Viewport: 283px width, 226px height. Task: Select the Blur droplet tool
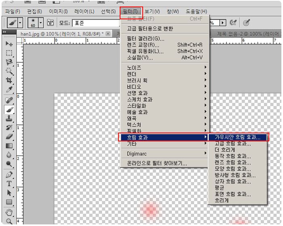9,155
